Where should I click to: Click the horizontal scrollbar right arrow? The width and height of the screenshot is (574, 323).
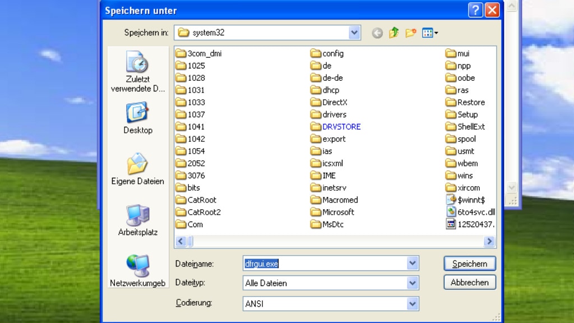[489, 241]
